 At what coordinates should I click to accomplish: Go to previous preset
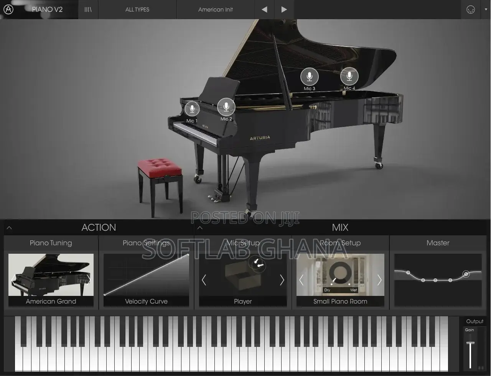[x=264, y=10]
